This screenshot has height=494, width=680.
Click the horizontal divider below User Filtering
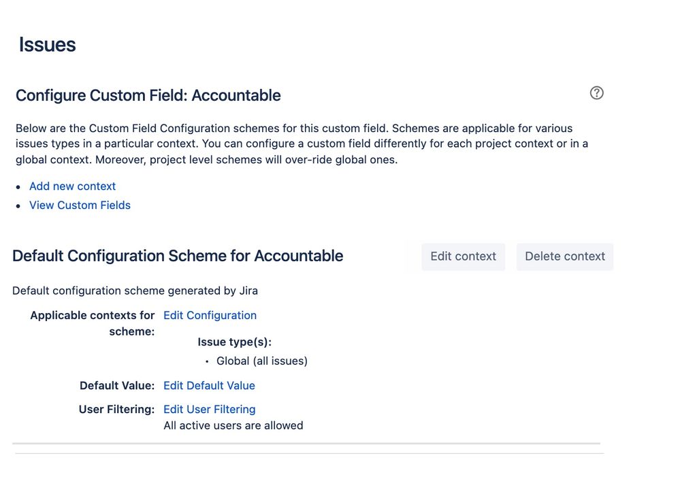tap(306, 444)
